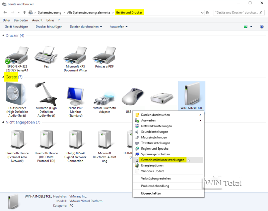The width and height of the screenshot is (268, 211).
Task: Select the Virtual Bluetooth Adapter icon
Action: point(105,99)
